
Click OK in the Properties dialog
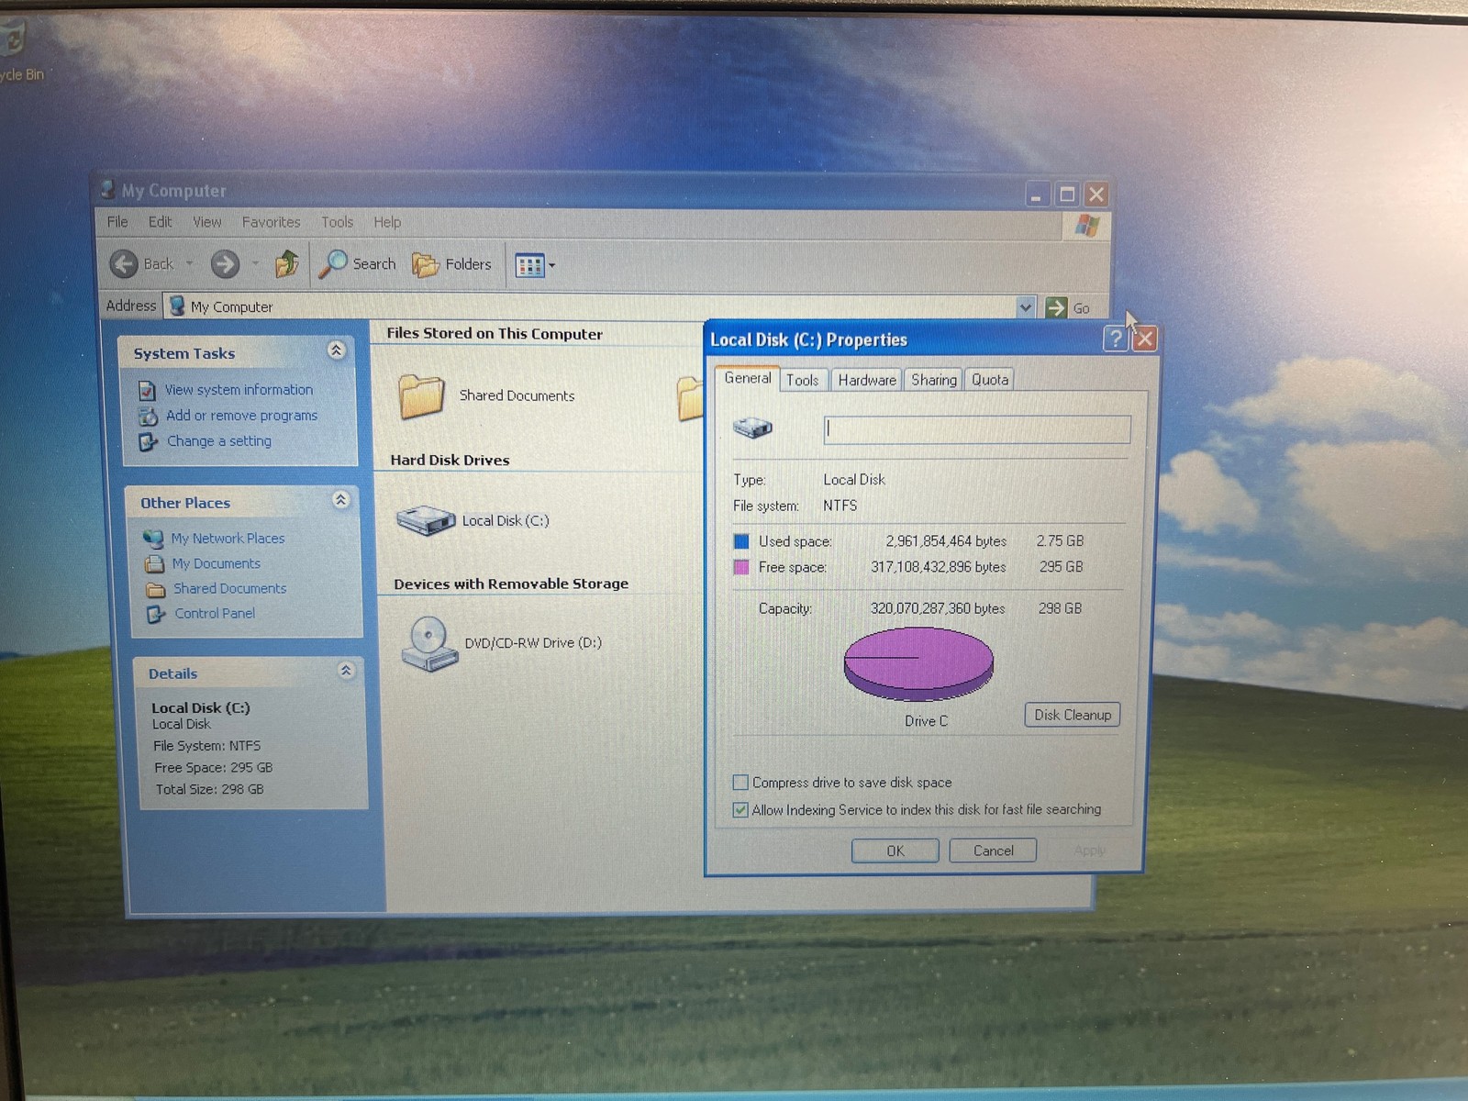point(895,851)
